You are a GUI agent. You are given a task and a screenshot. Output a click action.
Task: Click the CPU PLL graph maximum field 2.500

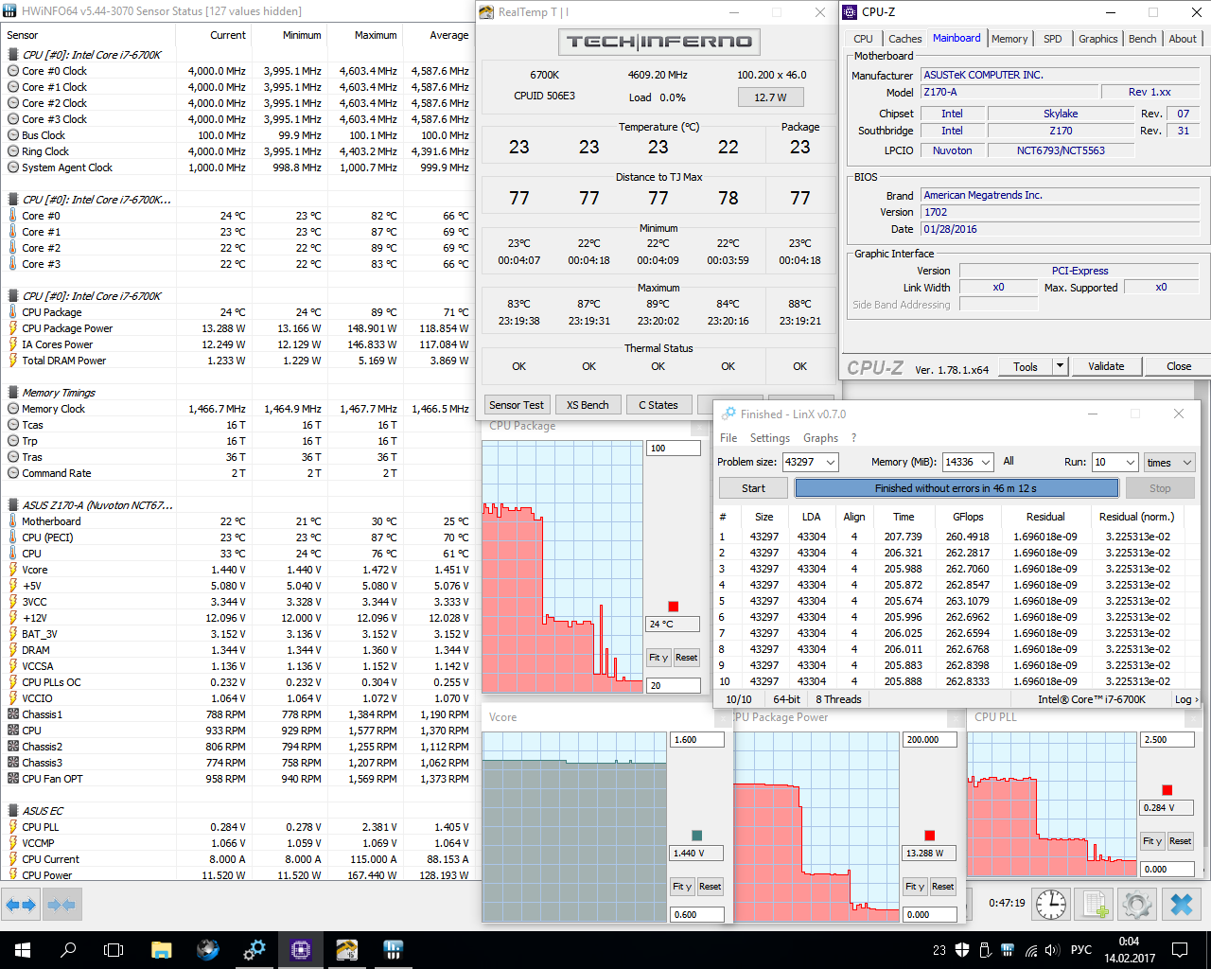(x=1167, y=740)
